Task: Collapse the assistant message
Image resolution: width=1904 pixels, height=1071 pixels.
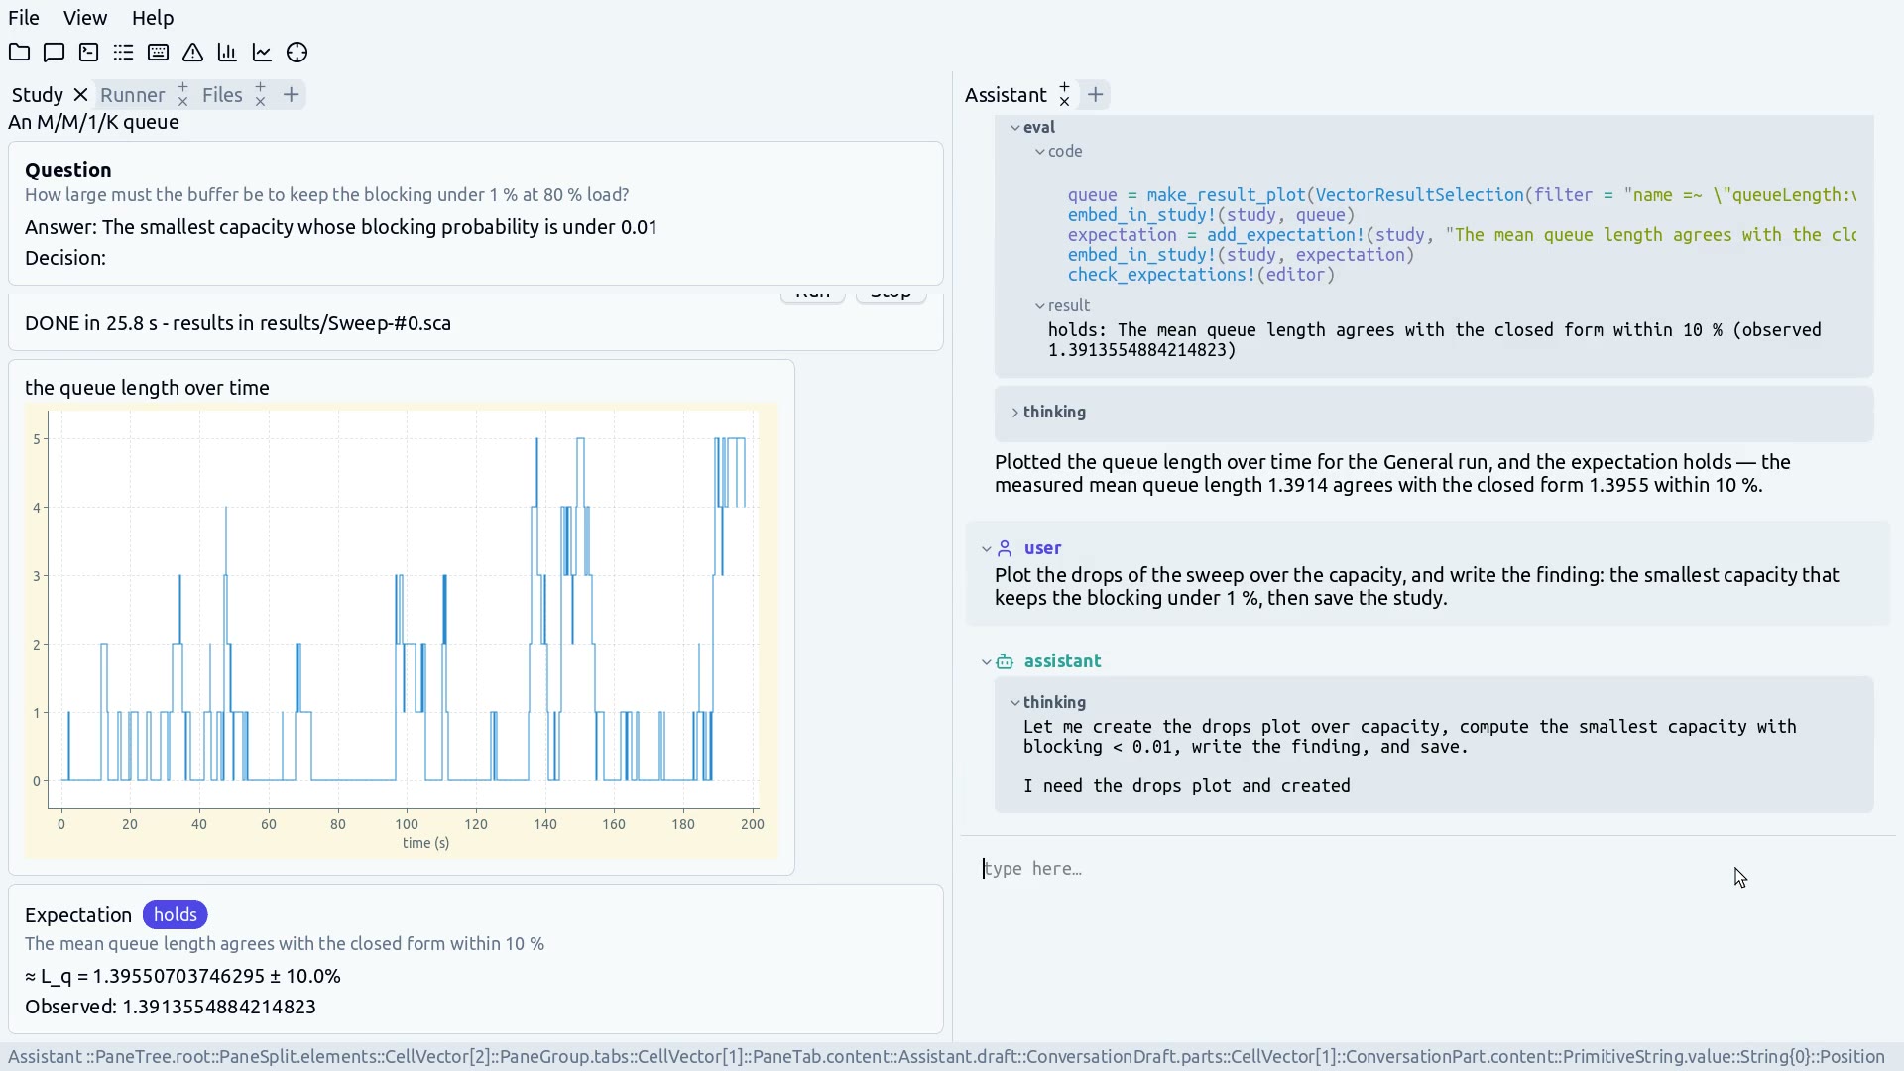Action: tap(987, 661)
